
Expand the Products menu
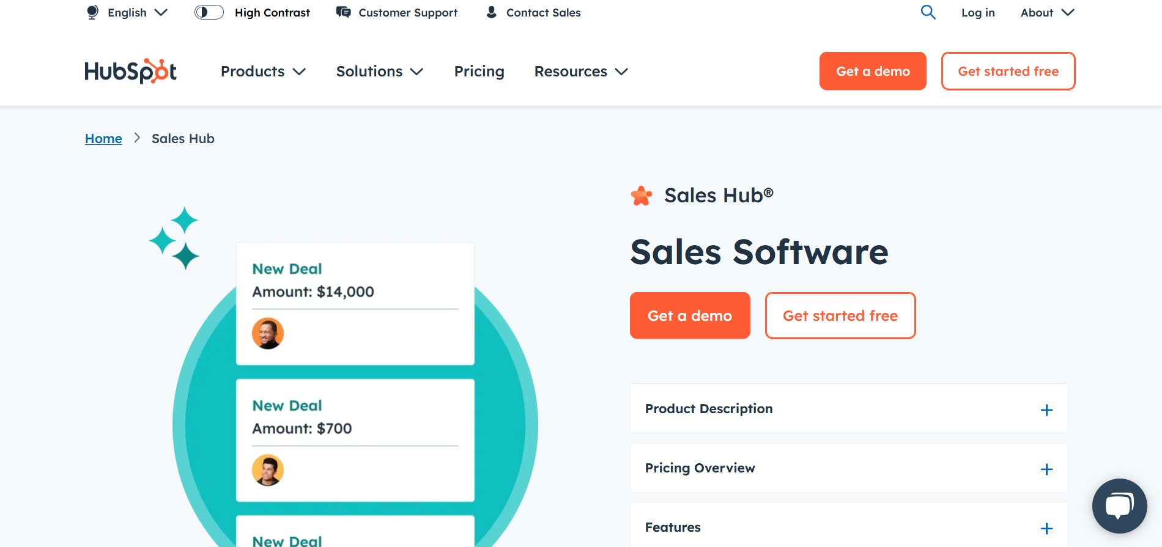[264, 72]
